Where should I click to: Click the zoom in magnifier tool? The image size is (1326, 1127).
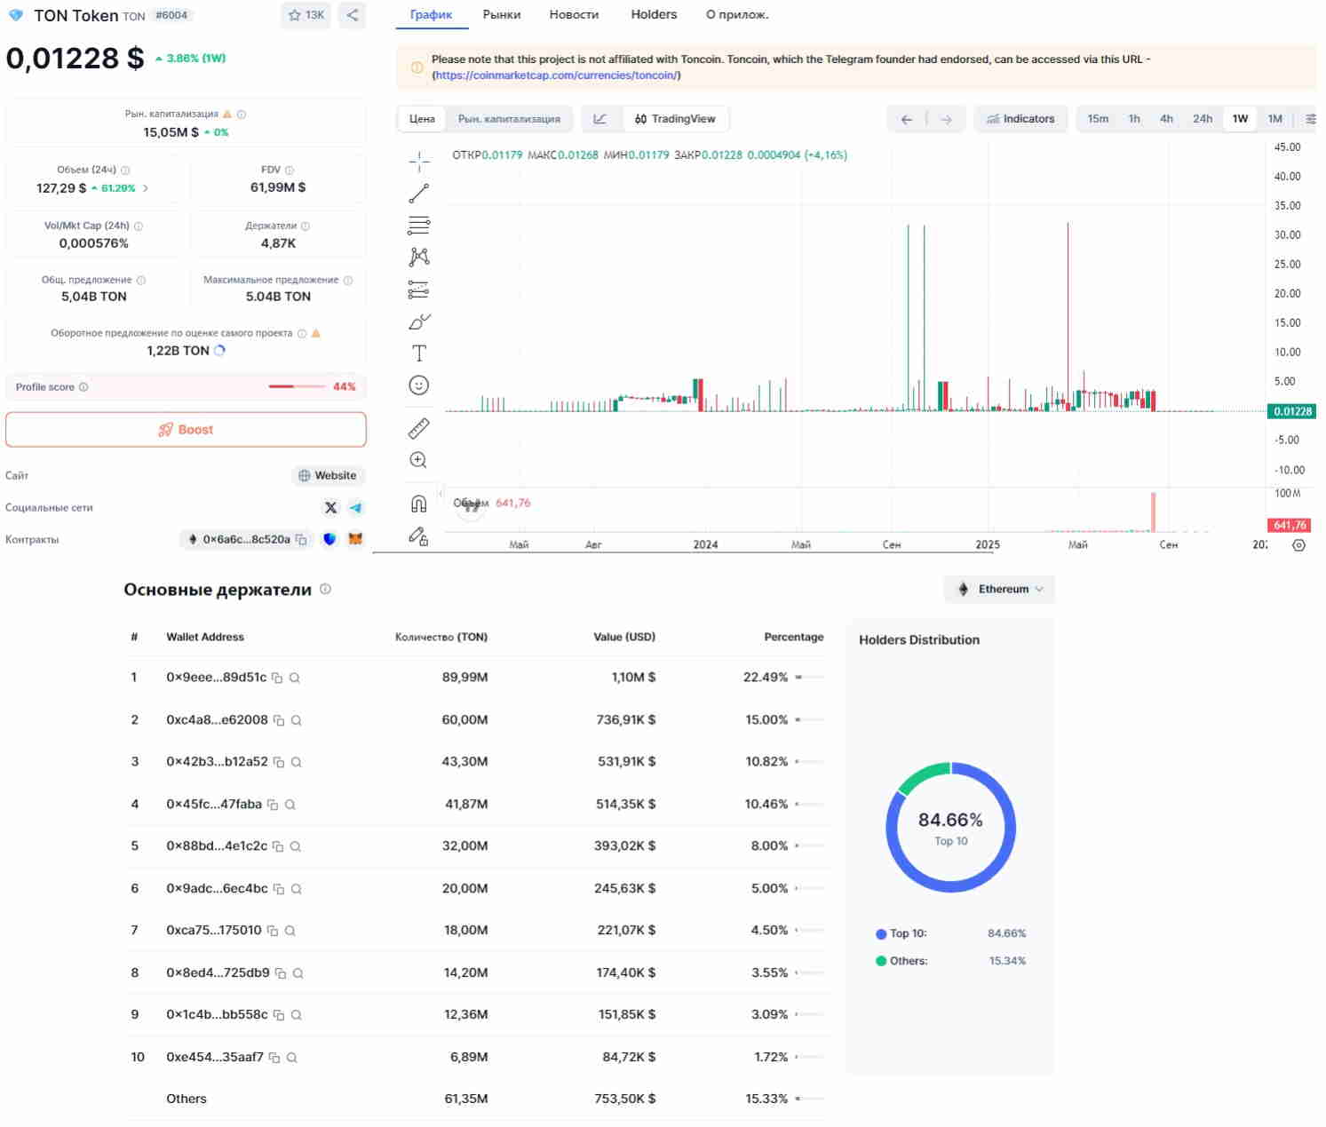coord(419,460)
